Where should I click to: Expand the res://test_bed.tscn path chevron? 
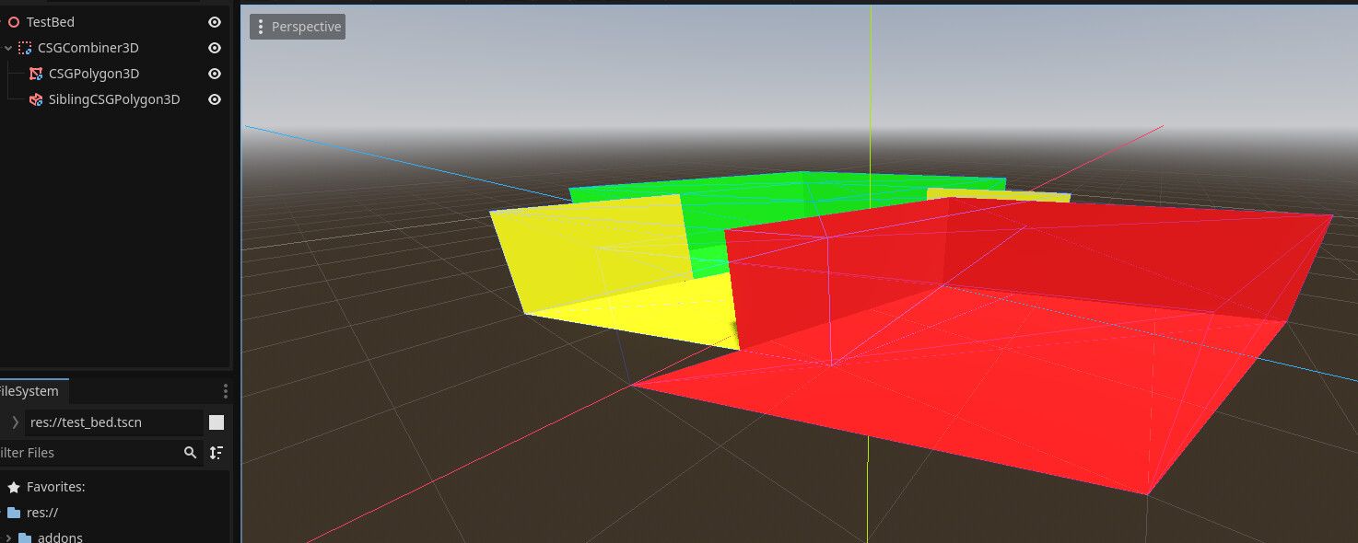coord(15,422)
